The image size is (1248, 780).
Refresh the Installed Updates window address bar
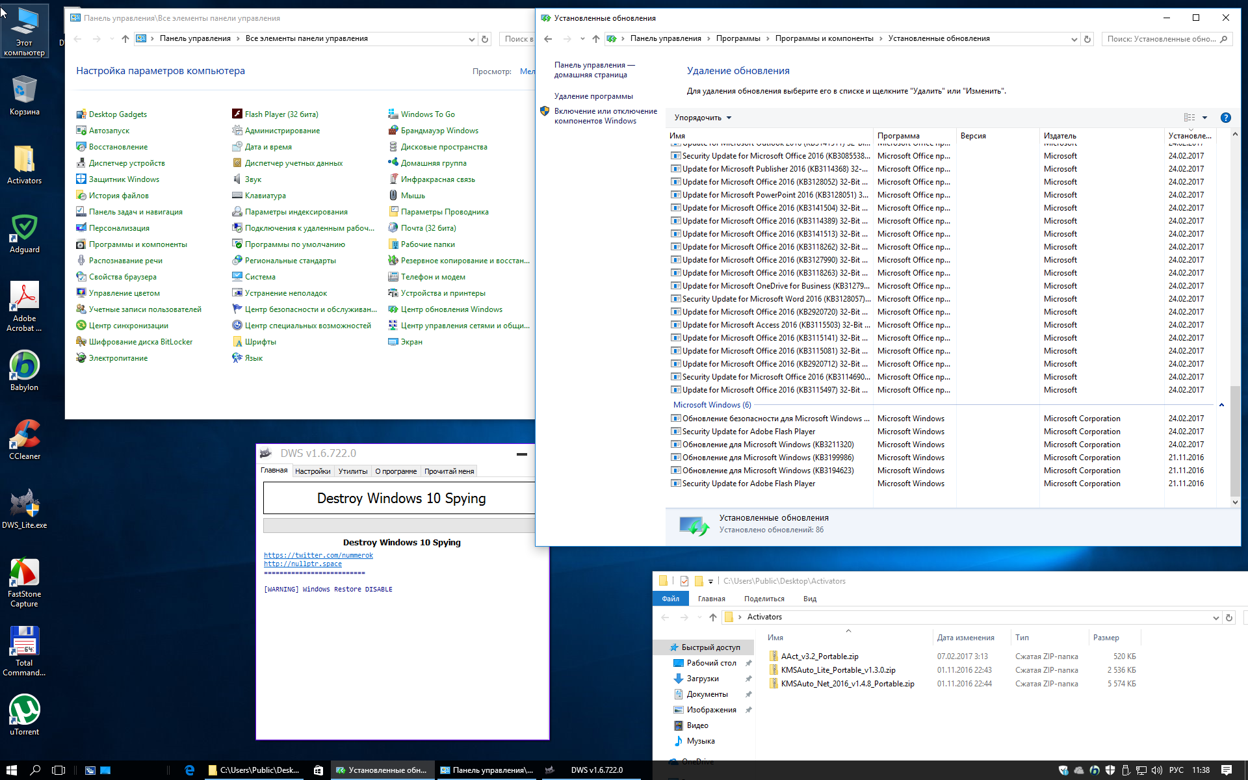1087,39
